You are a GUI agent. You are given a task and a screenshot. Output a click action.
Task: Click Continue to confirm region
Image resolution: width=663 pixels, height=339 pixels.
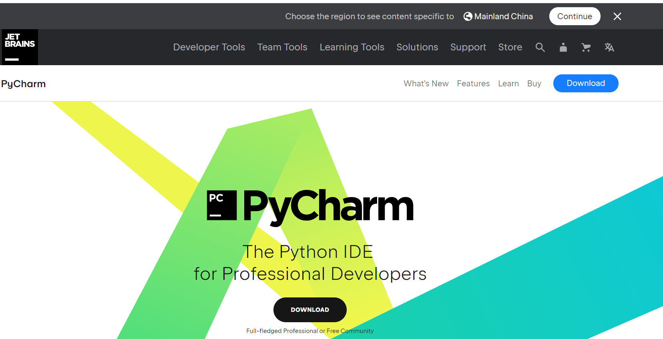[x=575, y=16]
